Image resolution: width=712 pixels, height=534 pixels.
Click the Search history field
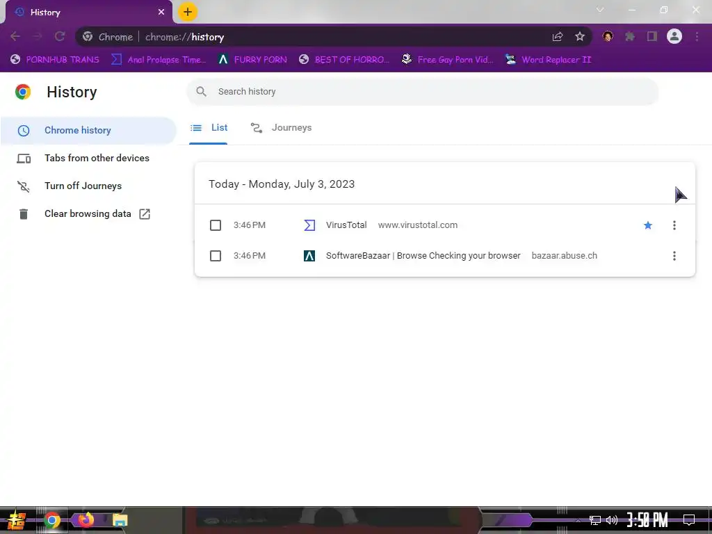pos(423,92)
